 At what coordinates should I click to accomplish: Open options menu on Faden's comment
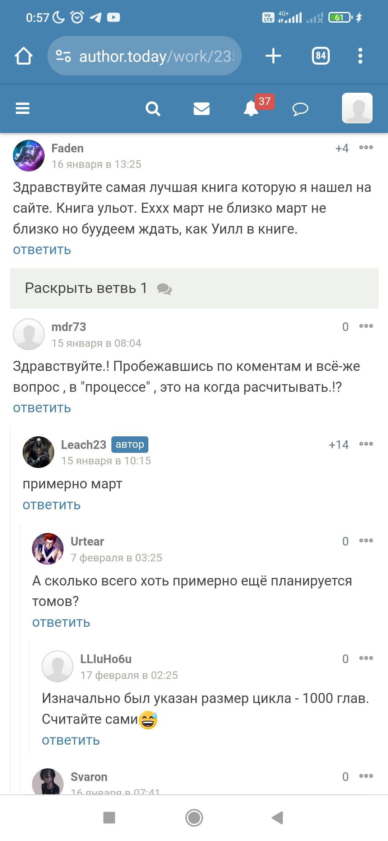(366, 148)
